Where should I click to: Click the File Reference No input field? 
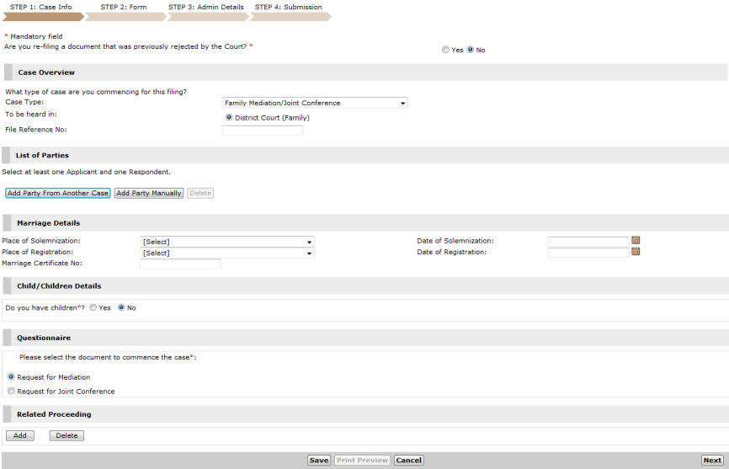(x=262, y=131)
